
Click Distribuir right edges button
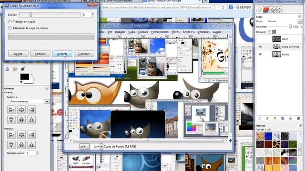[31, 134]
